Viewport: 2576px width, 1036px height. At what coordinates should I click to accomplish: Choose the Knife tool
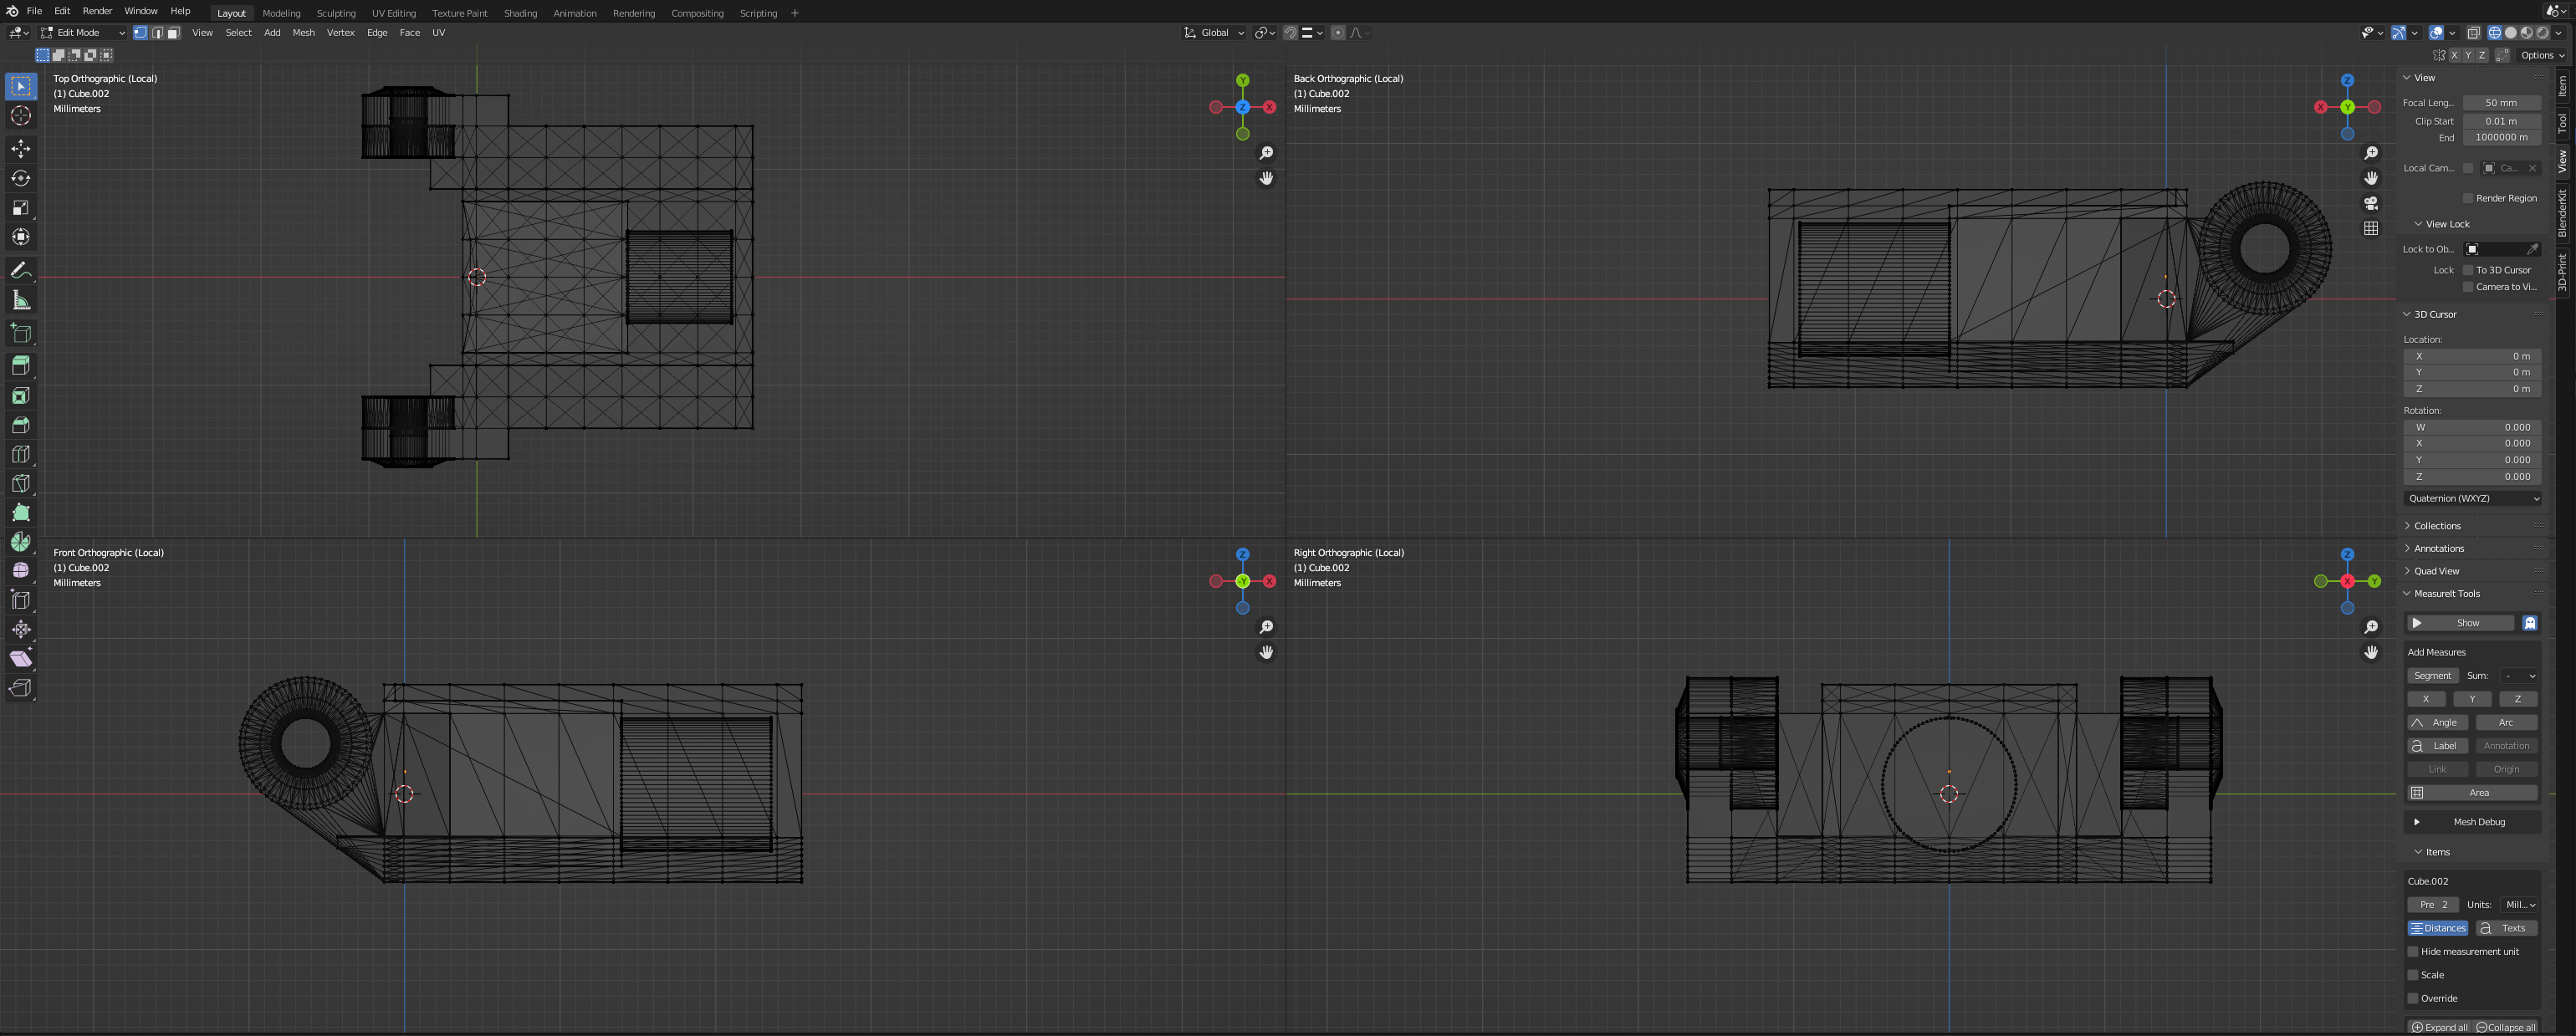tap(21, 483)
